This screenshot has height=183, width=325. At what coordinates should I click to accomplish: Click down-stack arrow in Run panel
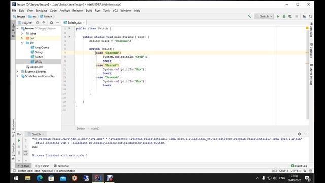coord(26,147)
